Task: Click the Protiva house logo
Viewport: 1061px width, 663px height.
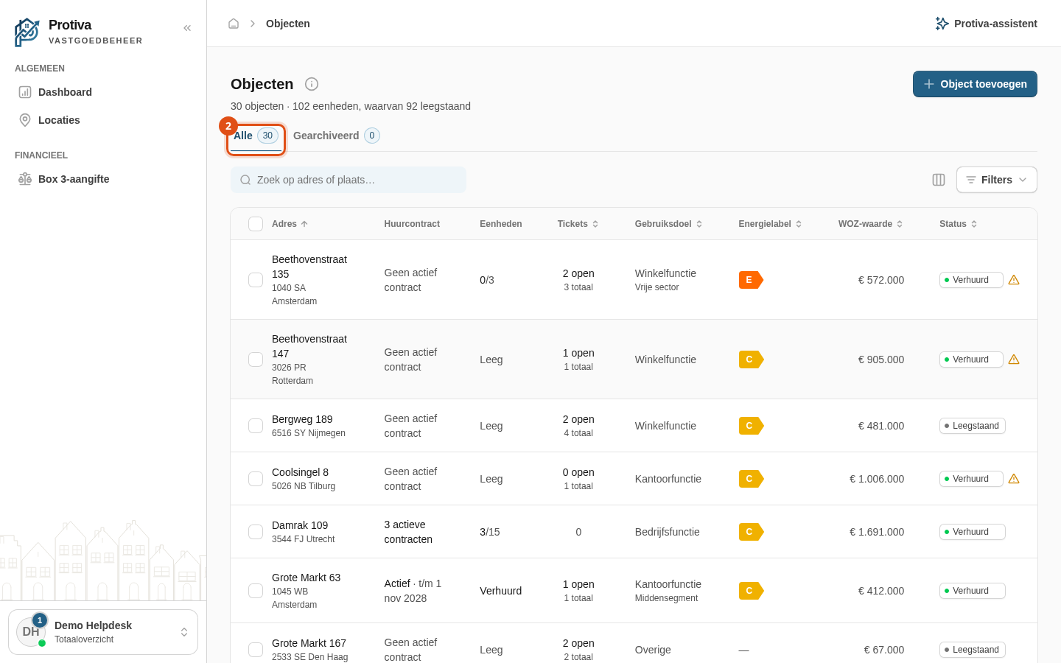Action: click(27, 32)
